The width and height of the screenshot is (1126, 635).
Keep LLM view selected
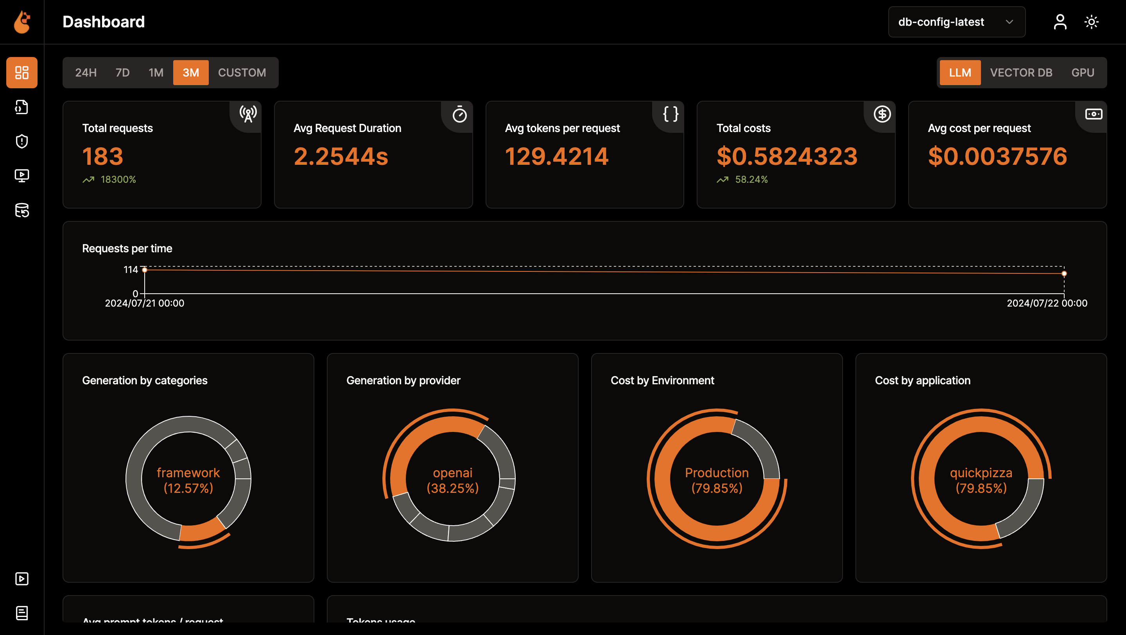960,73
